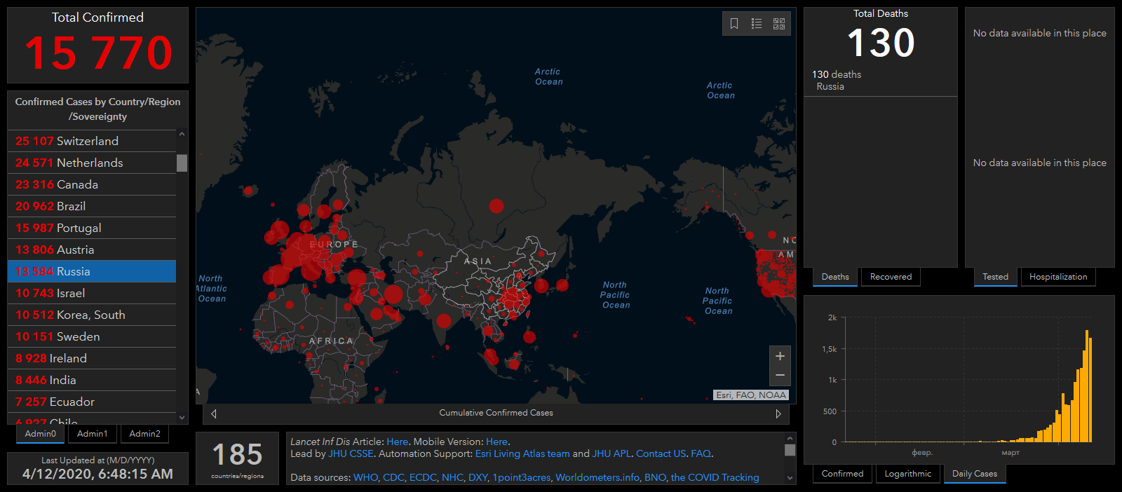Click the Esri, FAO, NOAA attribution
Screen dimensions: 1122x492
(x=751, y=395)
